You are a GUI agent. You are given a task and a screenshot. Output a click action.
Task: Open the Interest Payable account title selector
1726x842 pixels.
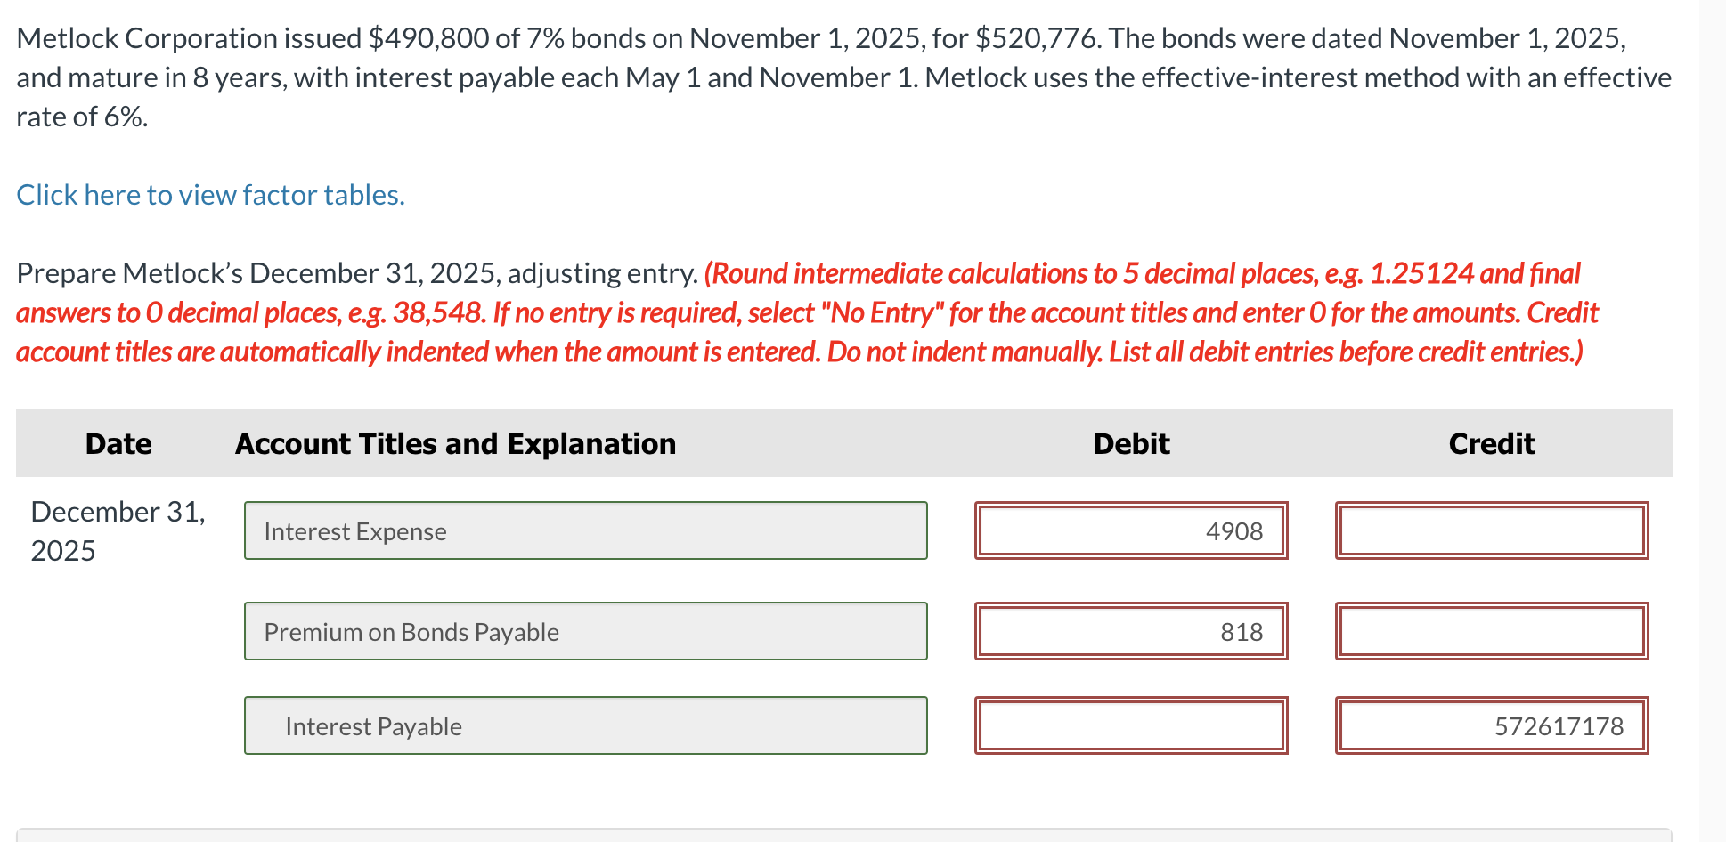(x=585, y=725)
